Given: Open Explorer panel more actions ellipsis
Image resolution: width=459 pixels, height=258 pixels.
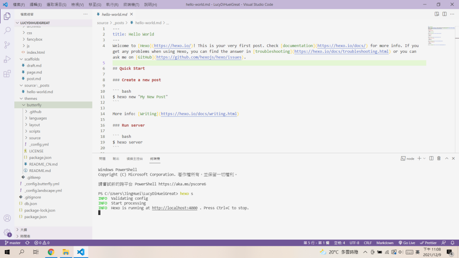Looking at the screenshot, I should 86,14.
